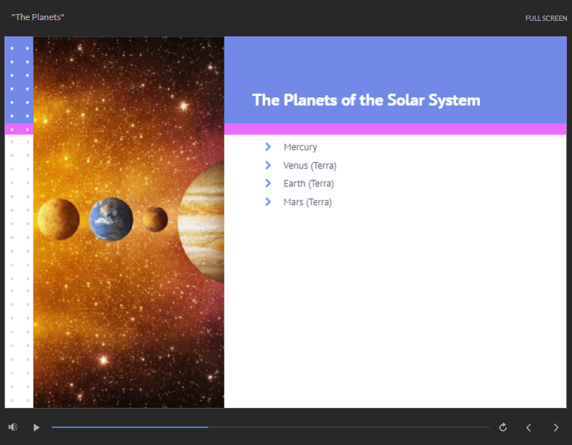Enter FULL SCREEN mode
This screenshot has width=572, height=445.
tap(546, 19)
